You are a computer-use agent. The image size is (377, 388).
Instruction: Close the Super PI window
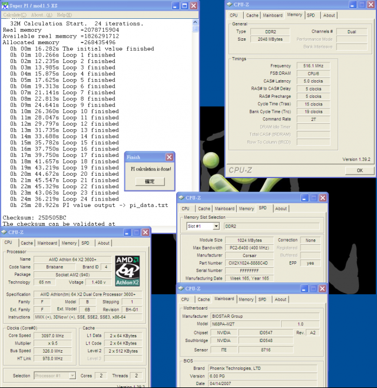pyautogui.click(x=194, y=6)
